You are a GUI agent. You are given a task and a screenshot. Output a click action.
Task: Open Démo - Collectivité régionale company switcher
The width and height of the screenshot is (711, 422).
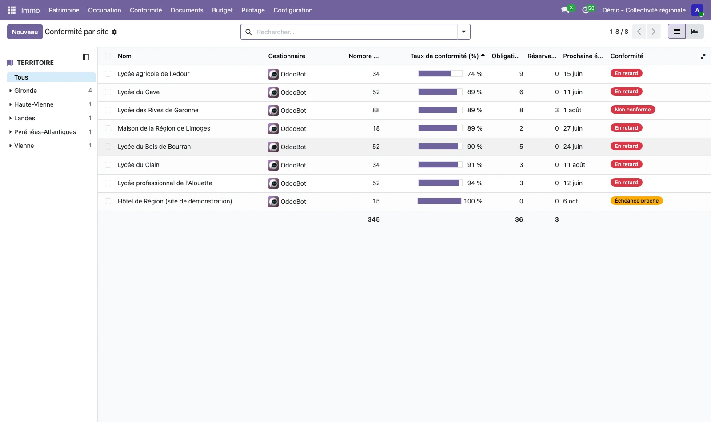tap(644, 10)
